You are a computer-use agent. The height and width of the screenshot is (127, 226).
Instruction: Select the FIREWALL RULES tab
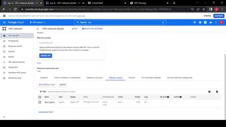click(115, 78)
